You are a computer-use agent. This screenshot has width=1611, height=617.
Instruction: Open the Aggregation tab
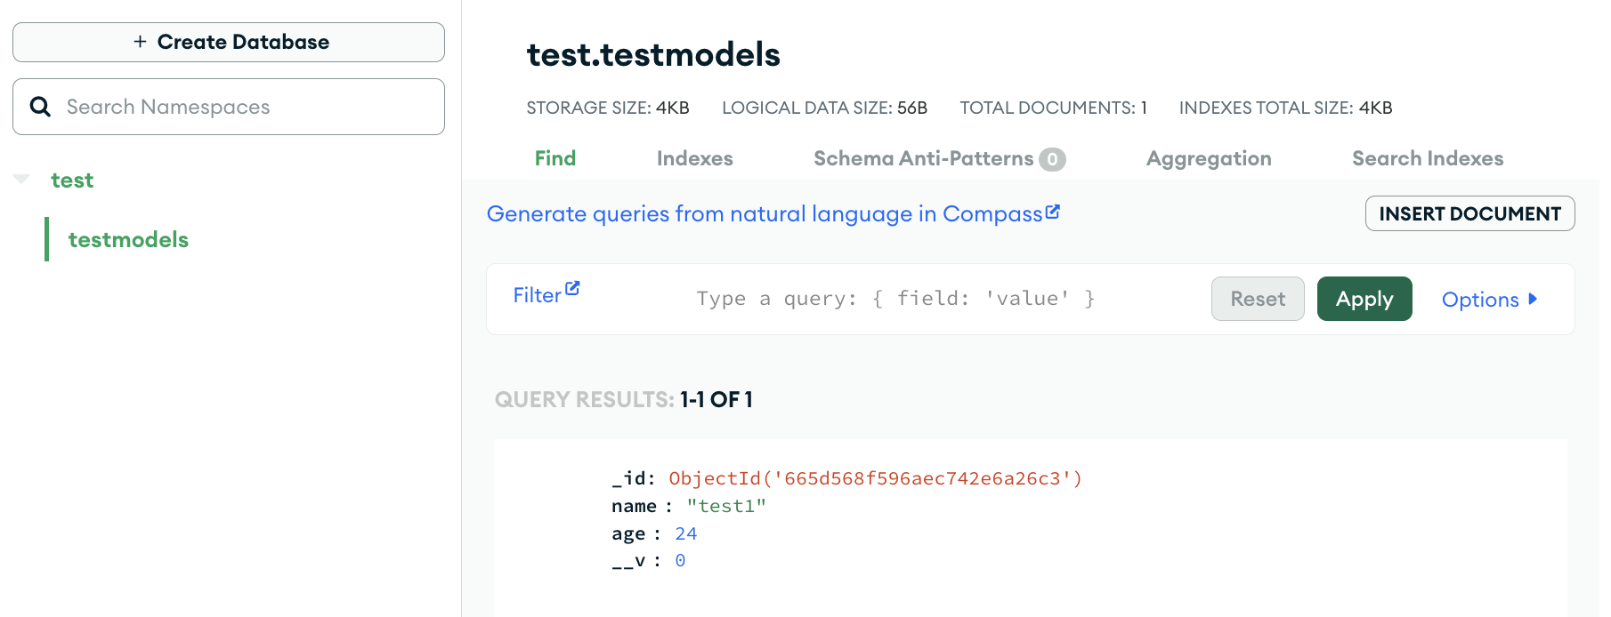pyautogui.click(x=1208, y=158)
